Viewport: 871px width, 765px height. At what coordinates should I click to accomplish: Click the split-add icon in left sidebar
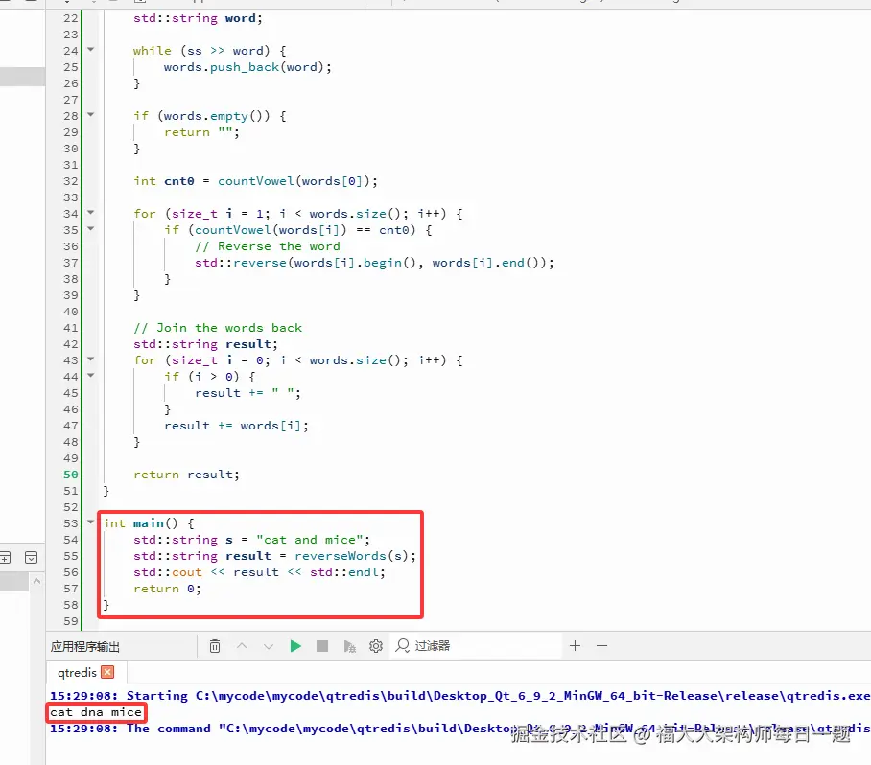click(5, 558)
